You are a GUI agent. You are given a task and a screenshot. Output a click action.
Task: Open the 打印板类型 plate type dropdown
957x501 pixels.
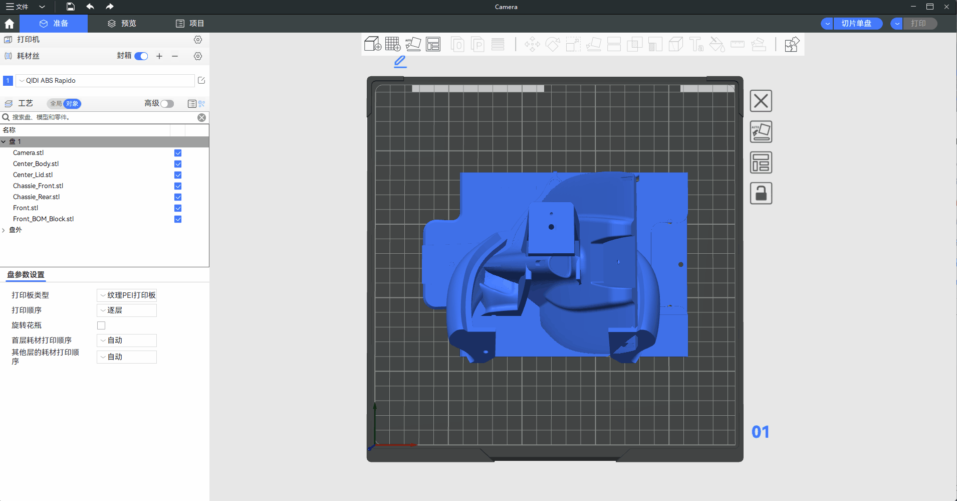pyautogui.click(x=127, y=295)
